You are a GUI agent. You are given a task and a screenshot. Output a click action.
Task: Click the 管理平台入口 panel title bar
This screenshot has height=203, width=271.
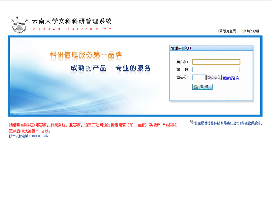click(x=211, y=48)
